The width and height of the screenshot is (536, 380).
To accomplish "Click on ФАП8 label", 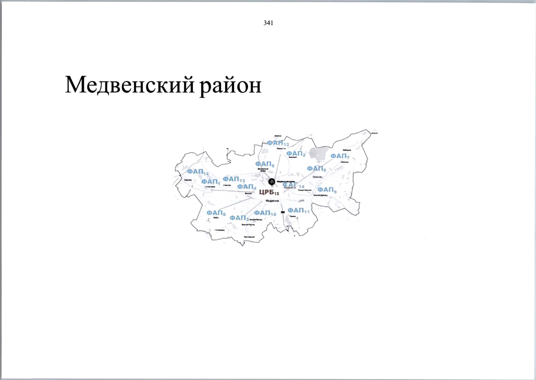I will click(x=216, y=213).
